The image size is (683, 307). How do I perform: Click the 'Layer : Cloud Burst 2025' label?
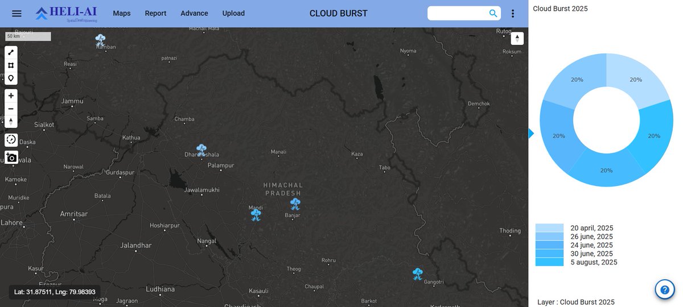pyautogui.click(x=576, y=302)
